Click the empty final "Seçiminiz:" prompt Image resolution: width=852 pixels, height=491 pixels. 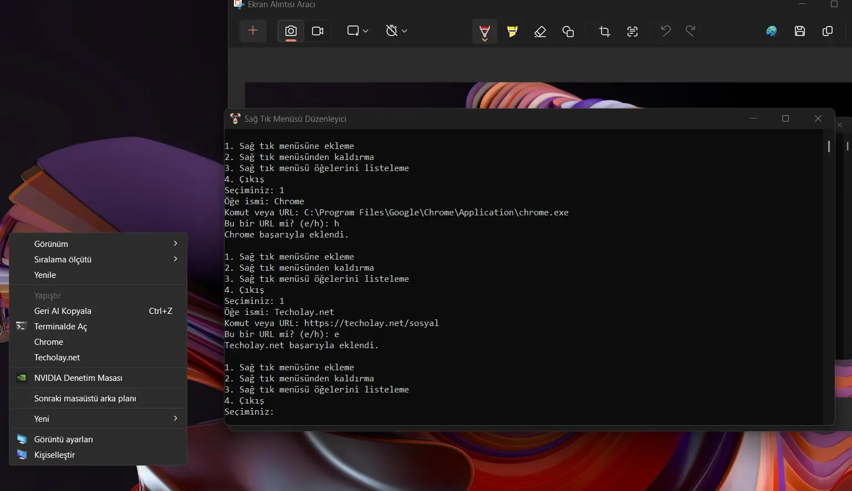click(x=249, y=412)
